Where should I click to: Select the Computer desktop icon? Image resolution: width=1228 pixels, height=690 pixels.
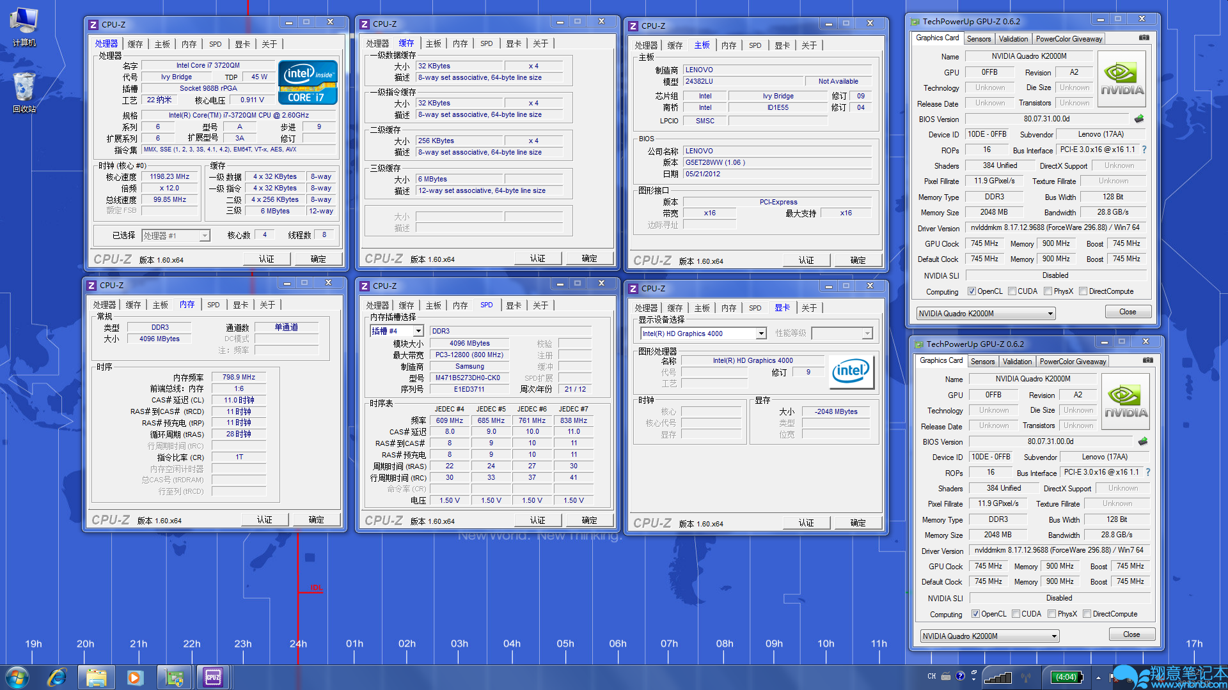[24, 27]
